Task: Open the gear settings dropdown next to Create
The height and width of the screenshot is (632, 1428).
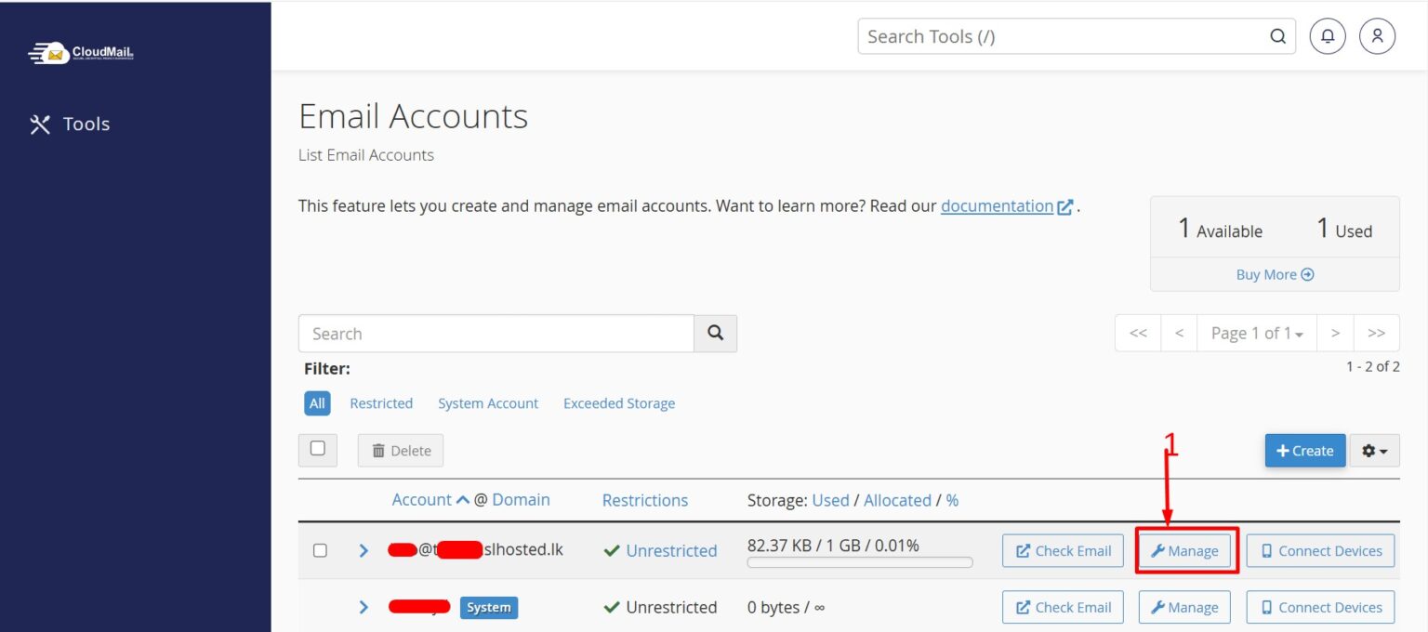Action: point(1374,451)
